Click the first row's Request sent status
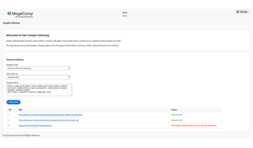253x148 pixels. (x=177, y=115)
